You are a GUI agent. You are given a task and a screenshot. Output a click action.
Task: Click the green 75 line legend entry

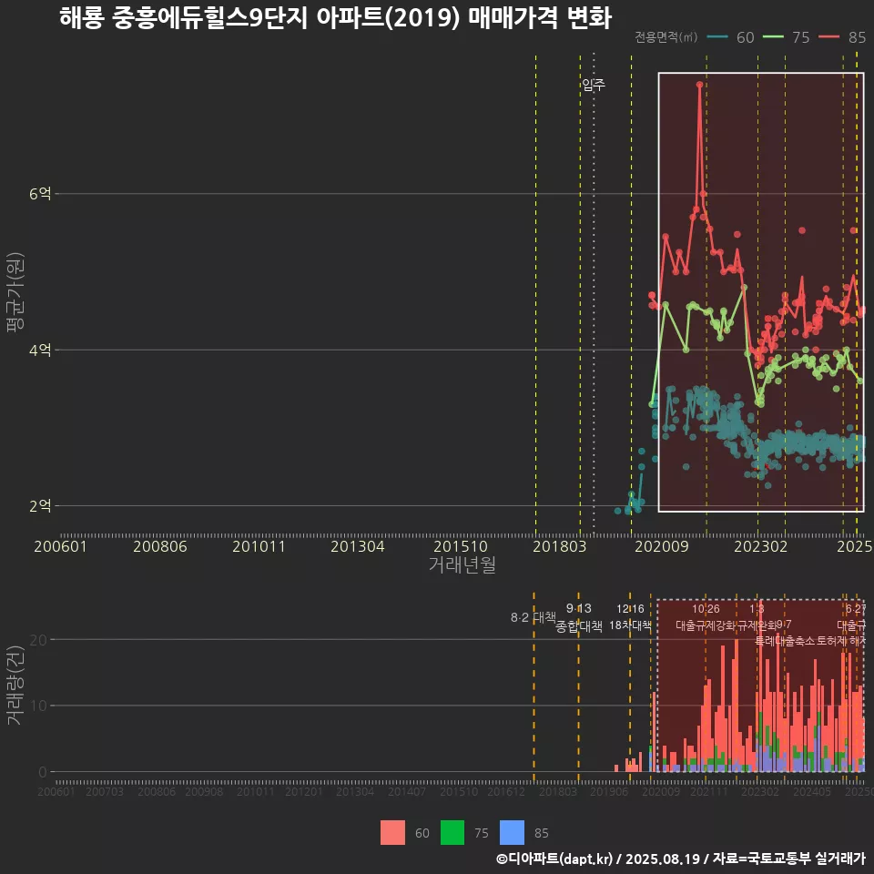pyautogui.click(x=786, y=37)
